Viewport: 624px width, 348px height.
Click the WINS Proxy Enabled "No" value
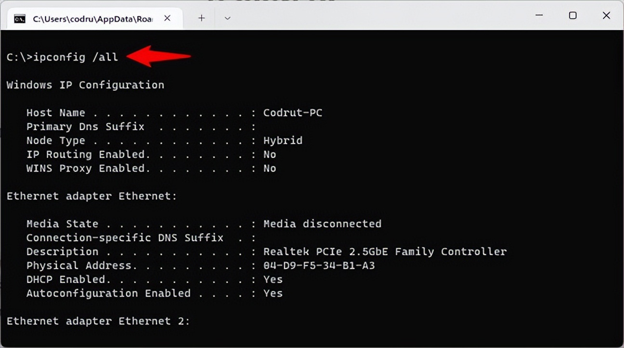point(270,169)
